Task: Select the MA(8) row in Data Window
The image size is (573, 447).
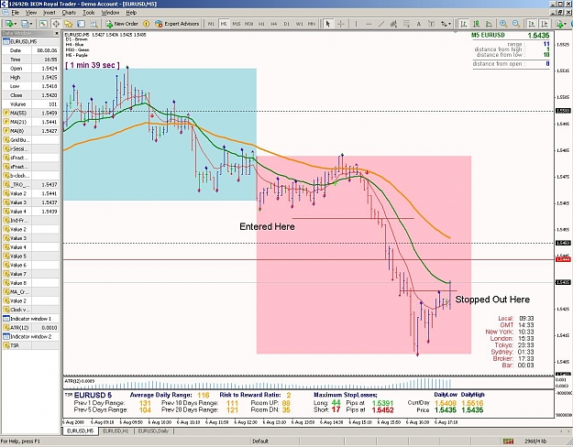Action: [30, 131]
